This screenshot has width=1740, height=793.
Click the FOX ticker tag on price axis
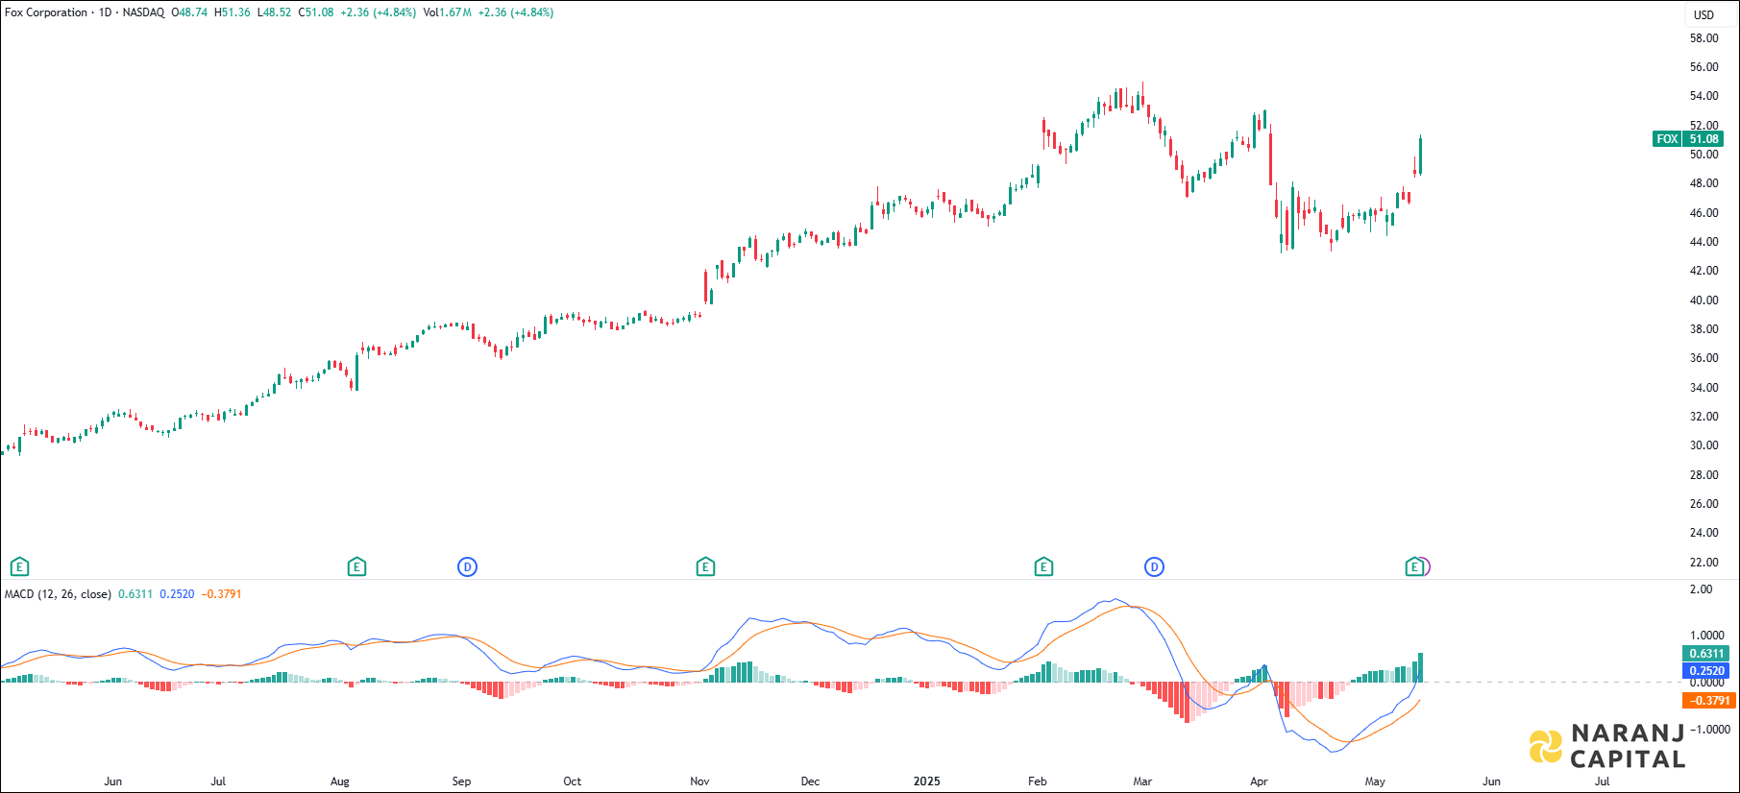[1667, 139]
